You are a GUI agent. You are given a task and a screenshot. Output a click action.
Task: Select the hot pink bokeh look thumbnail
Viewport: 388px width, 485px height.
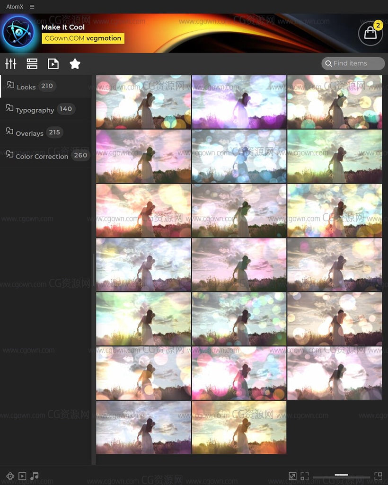pyautogui.click(x=239, y=373)
